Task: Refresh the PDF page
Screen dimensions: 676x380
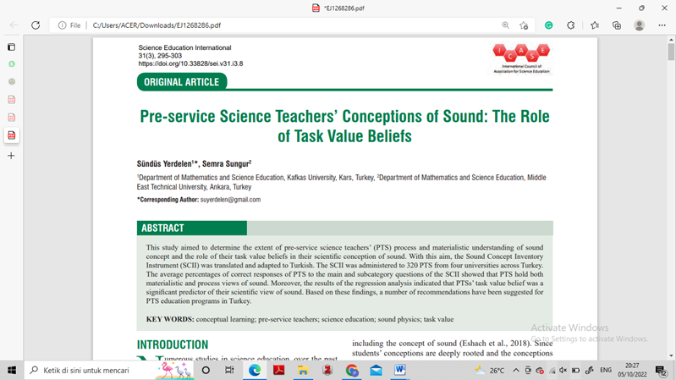Action: (36, 25)
